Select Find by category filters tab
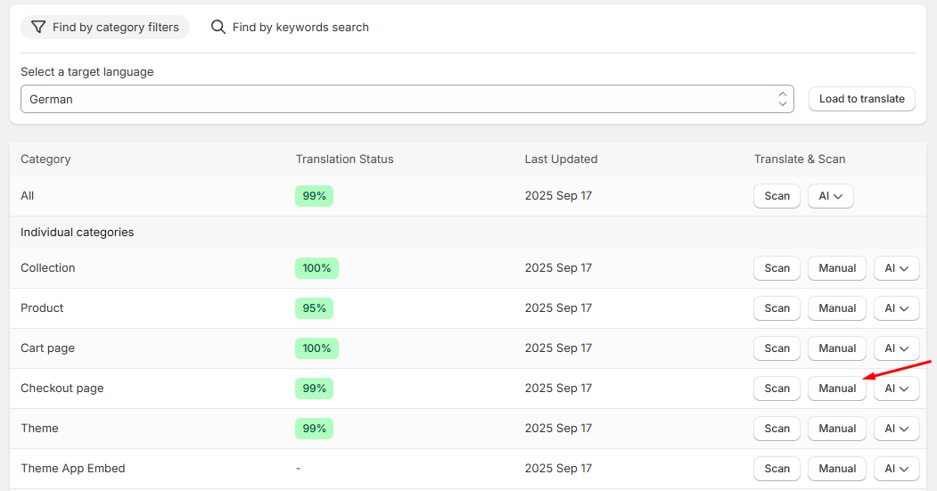This screenshot has height=491, width=937. [105, 27]
